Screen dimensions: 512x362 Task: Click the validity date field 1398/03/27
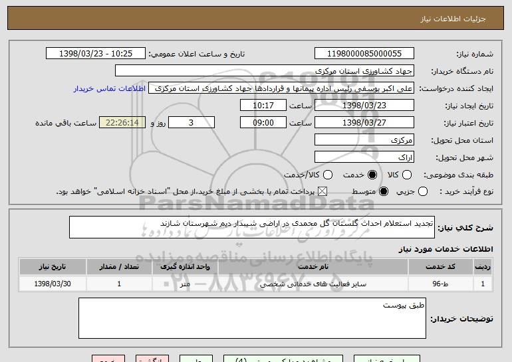point(364,123)
